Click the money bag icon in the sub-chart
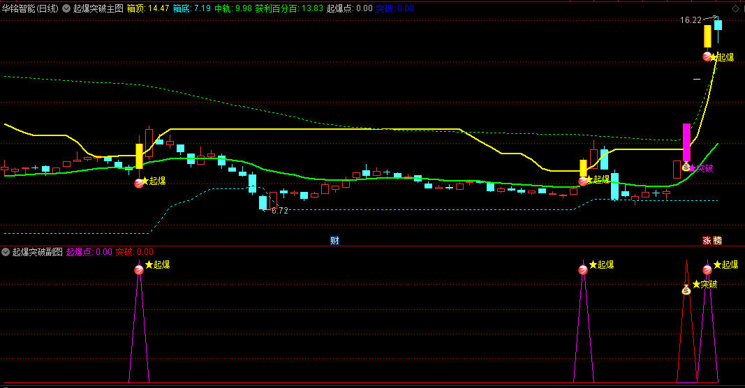 [x=686, y=289]
